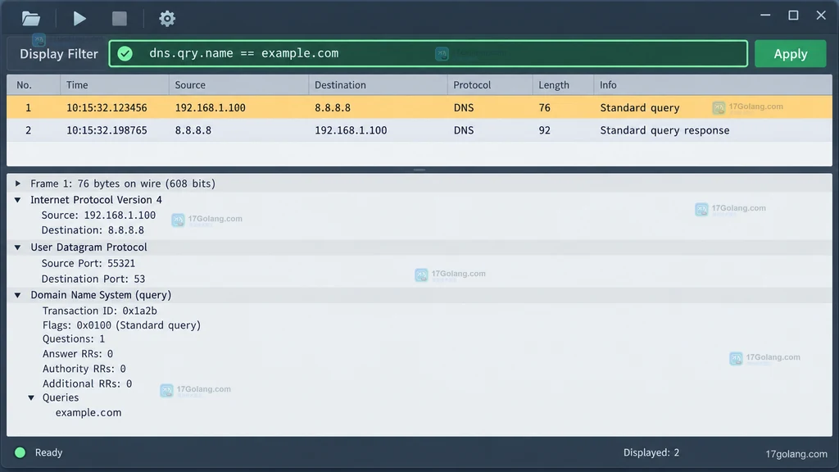The width and height of the screenshot is (839, 472).
Task: Select Flags: 0x0100 (Standard query) line
Action: [x=121, y=324]
